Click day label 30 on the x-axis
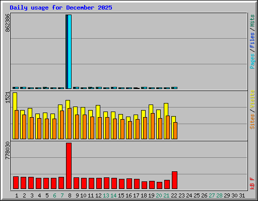 tap(234, 195)
